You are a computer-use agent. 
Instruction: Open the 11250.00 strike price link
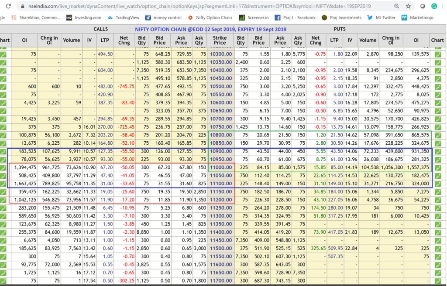221,208
